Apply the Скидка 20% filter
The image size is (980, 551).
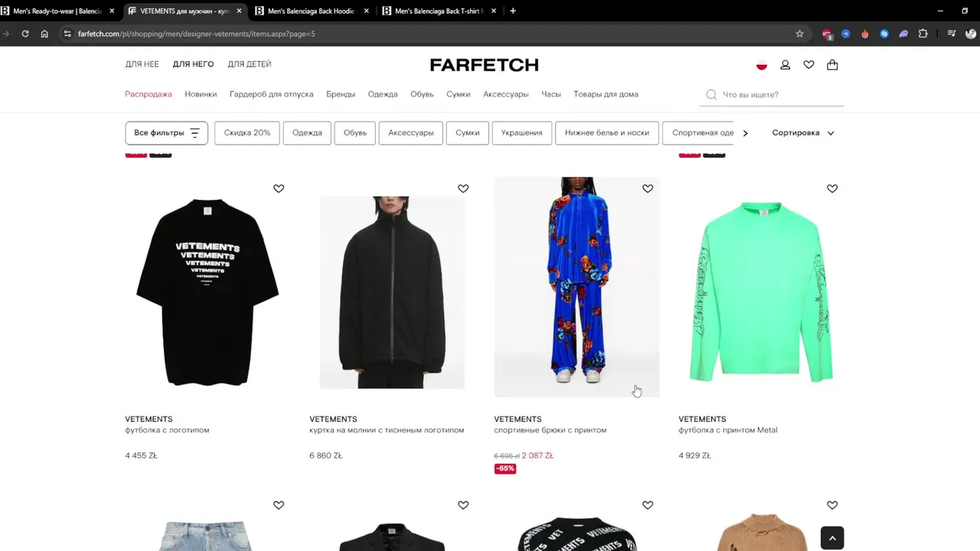(x=247, y=132)
